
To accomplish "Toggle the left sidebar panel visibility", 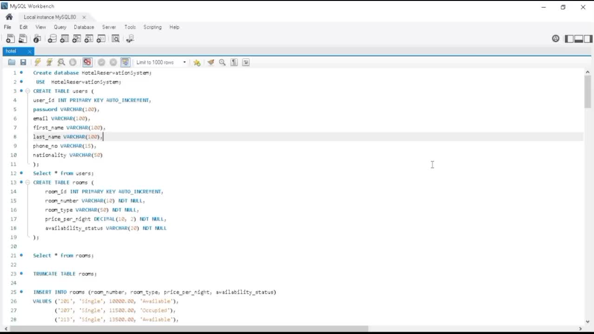I will [569, 39].
